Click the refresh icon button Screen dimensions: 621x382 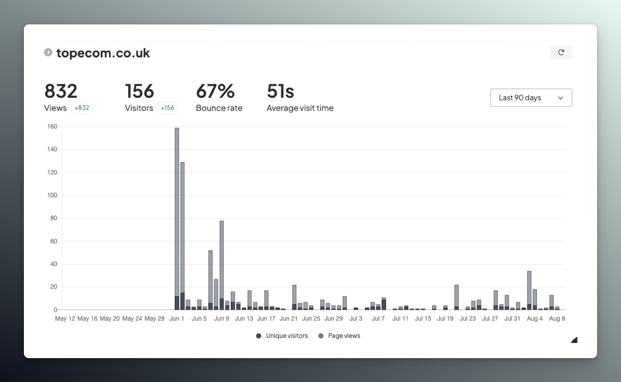[x=561, y=53]
